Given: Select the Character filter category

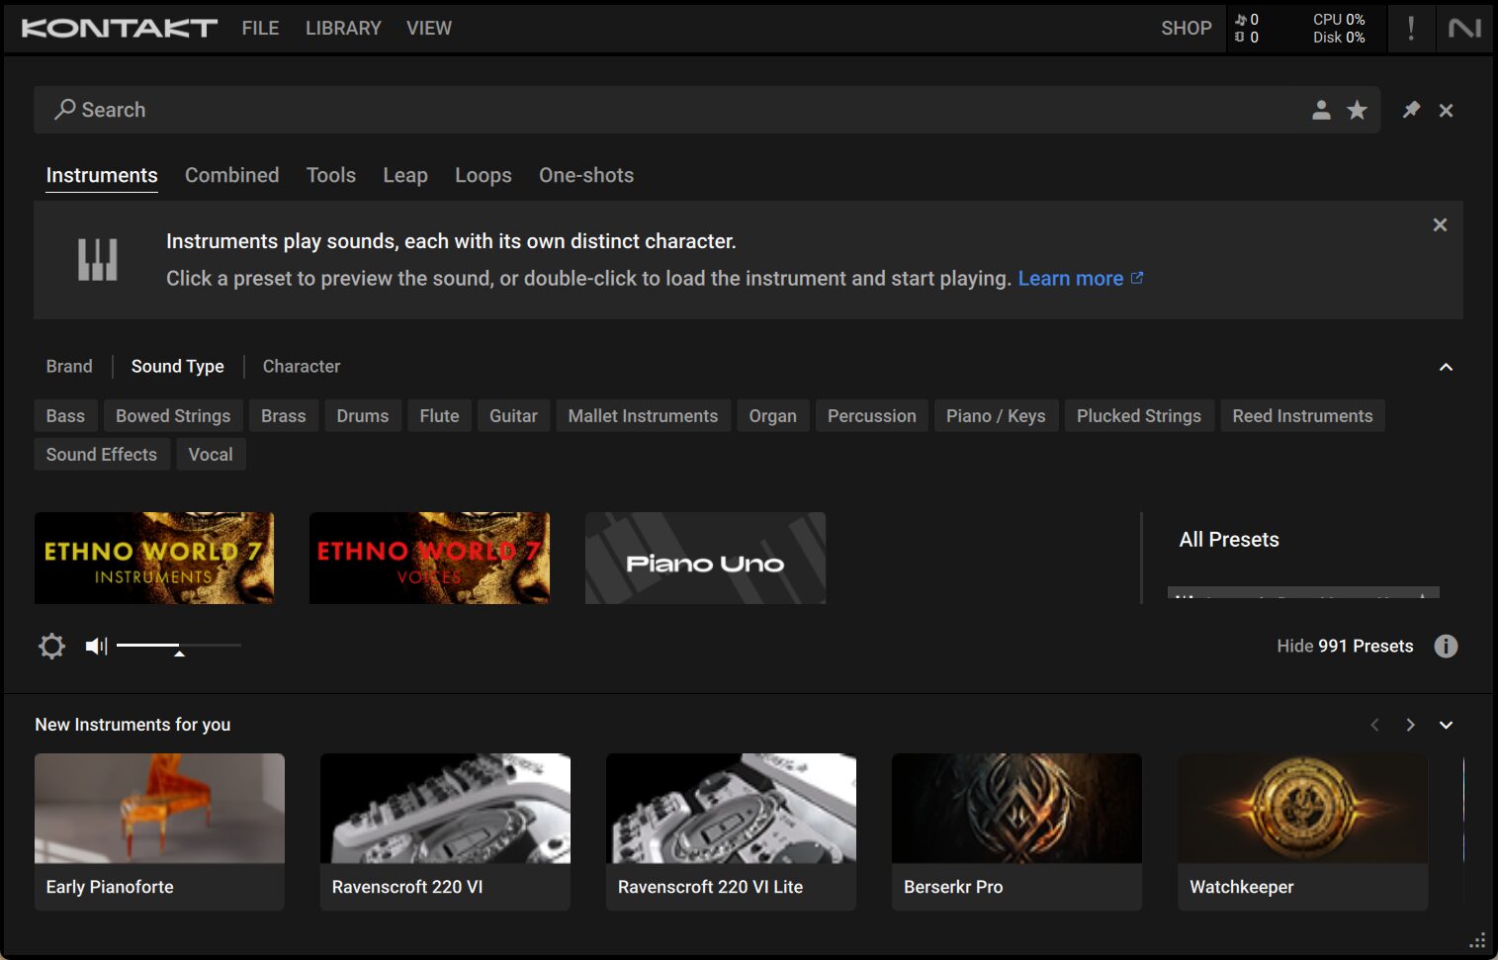Looking at the screenshot, I should pos(302,367).
